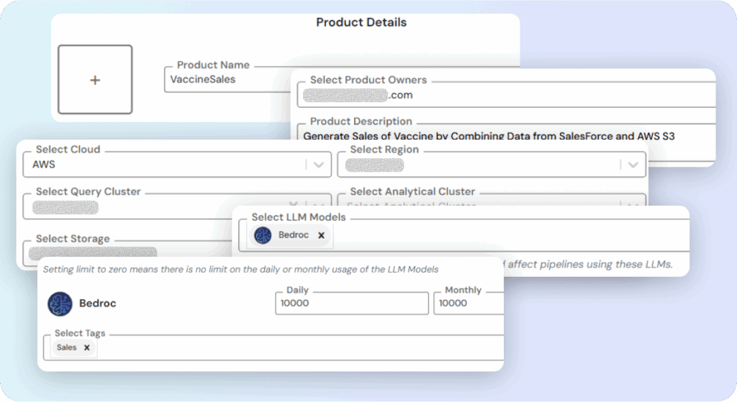Click the Select Product Owners field
The image size is (737, 402).
point(506,95)
